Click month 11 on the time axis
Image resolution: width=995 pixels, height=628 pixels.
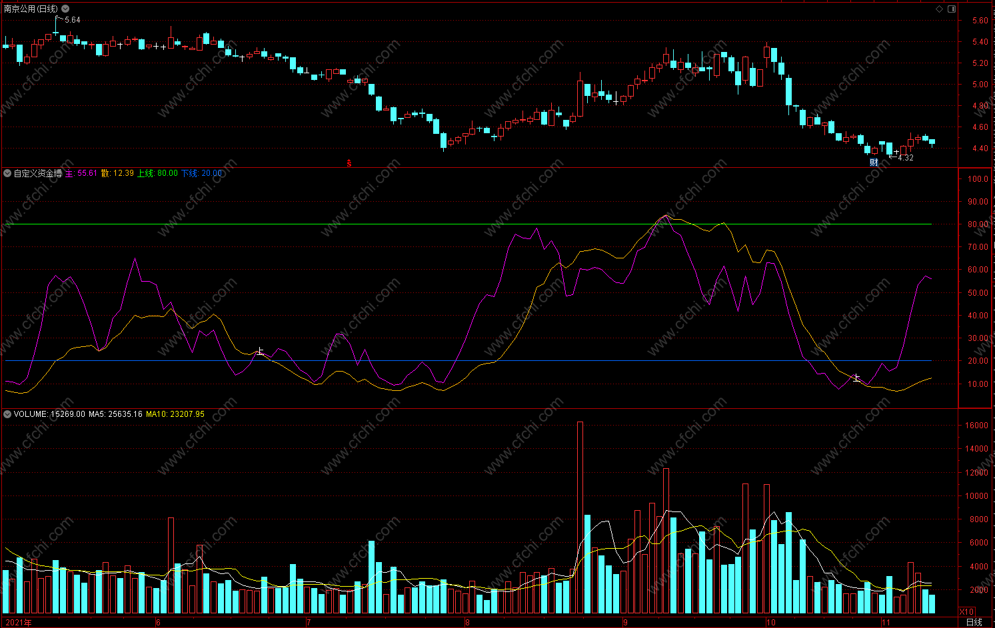click(886, 623)
